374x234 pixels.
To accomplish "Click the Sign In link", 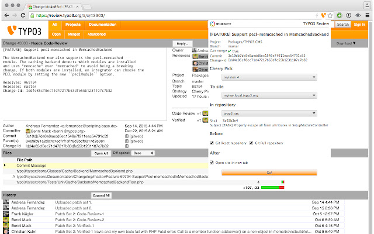I will [x=359, y=25].
